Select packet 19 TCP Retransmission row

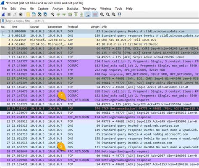[99, 109]
